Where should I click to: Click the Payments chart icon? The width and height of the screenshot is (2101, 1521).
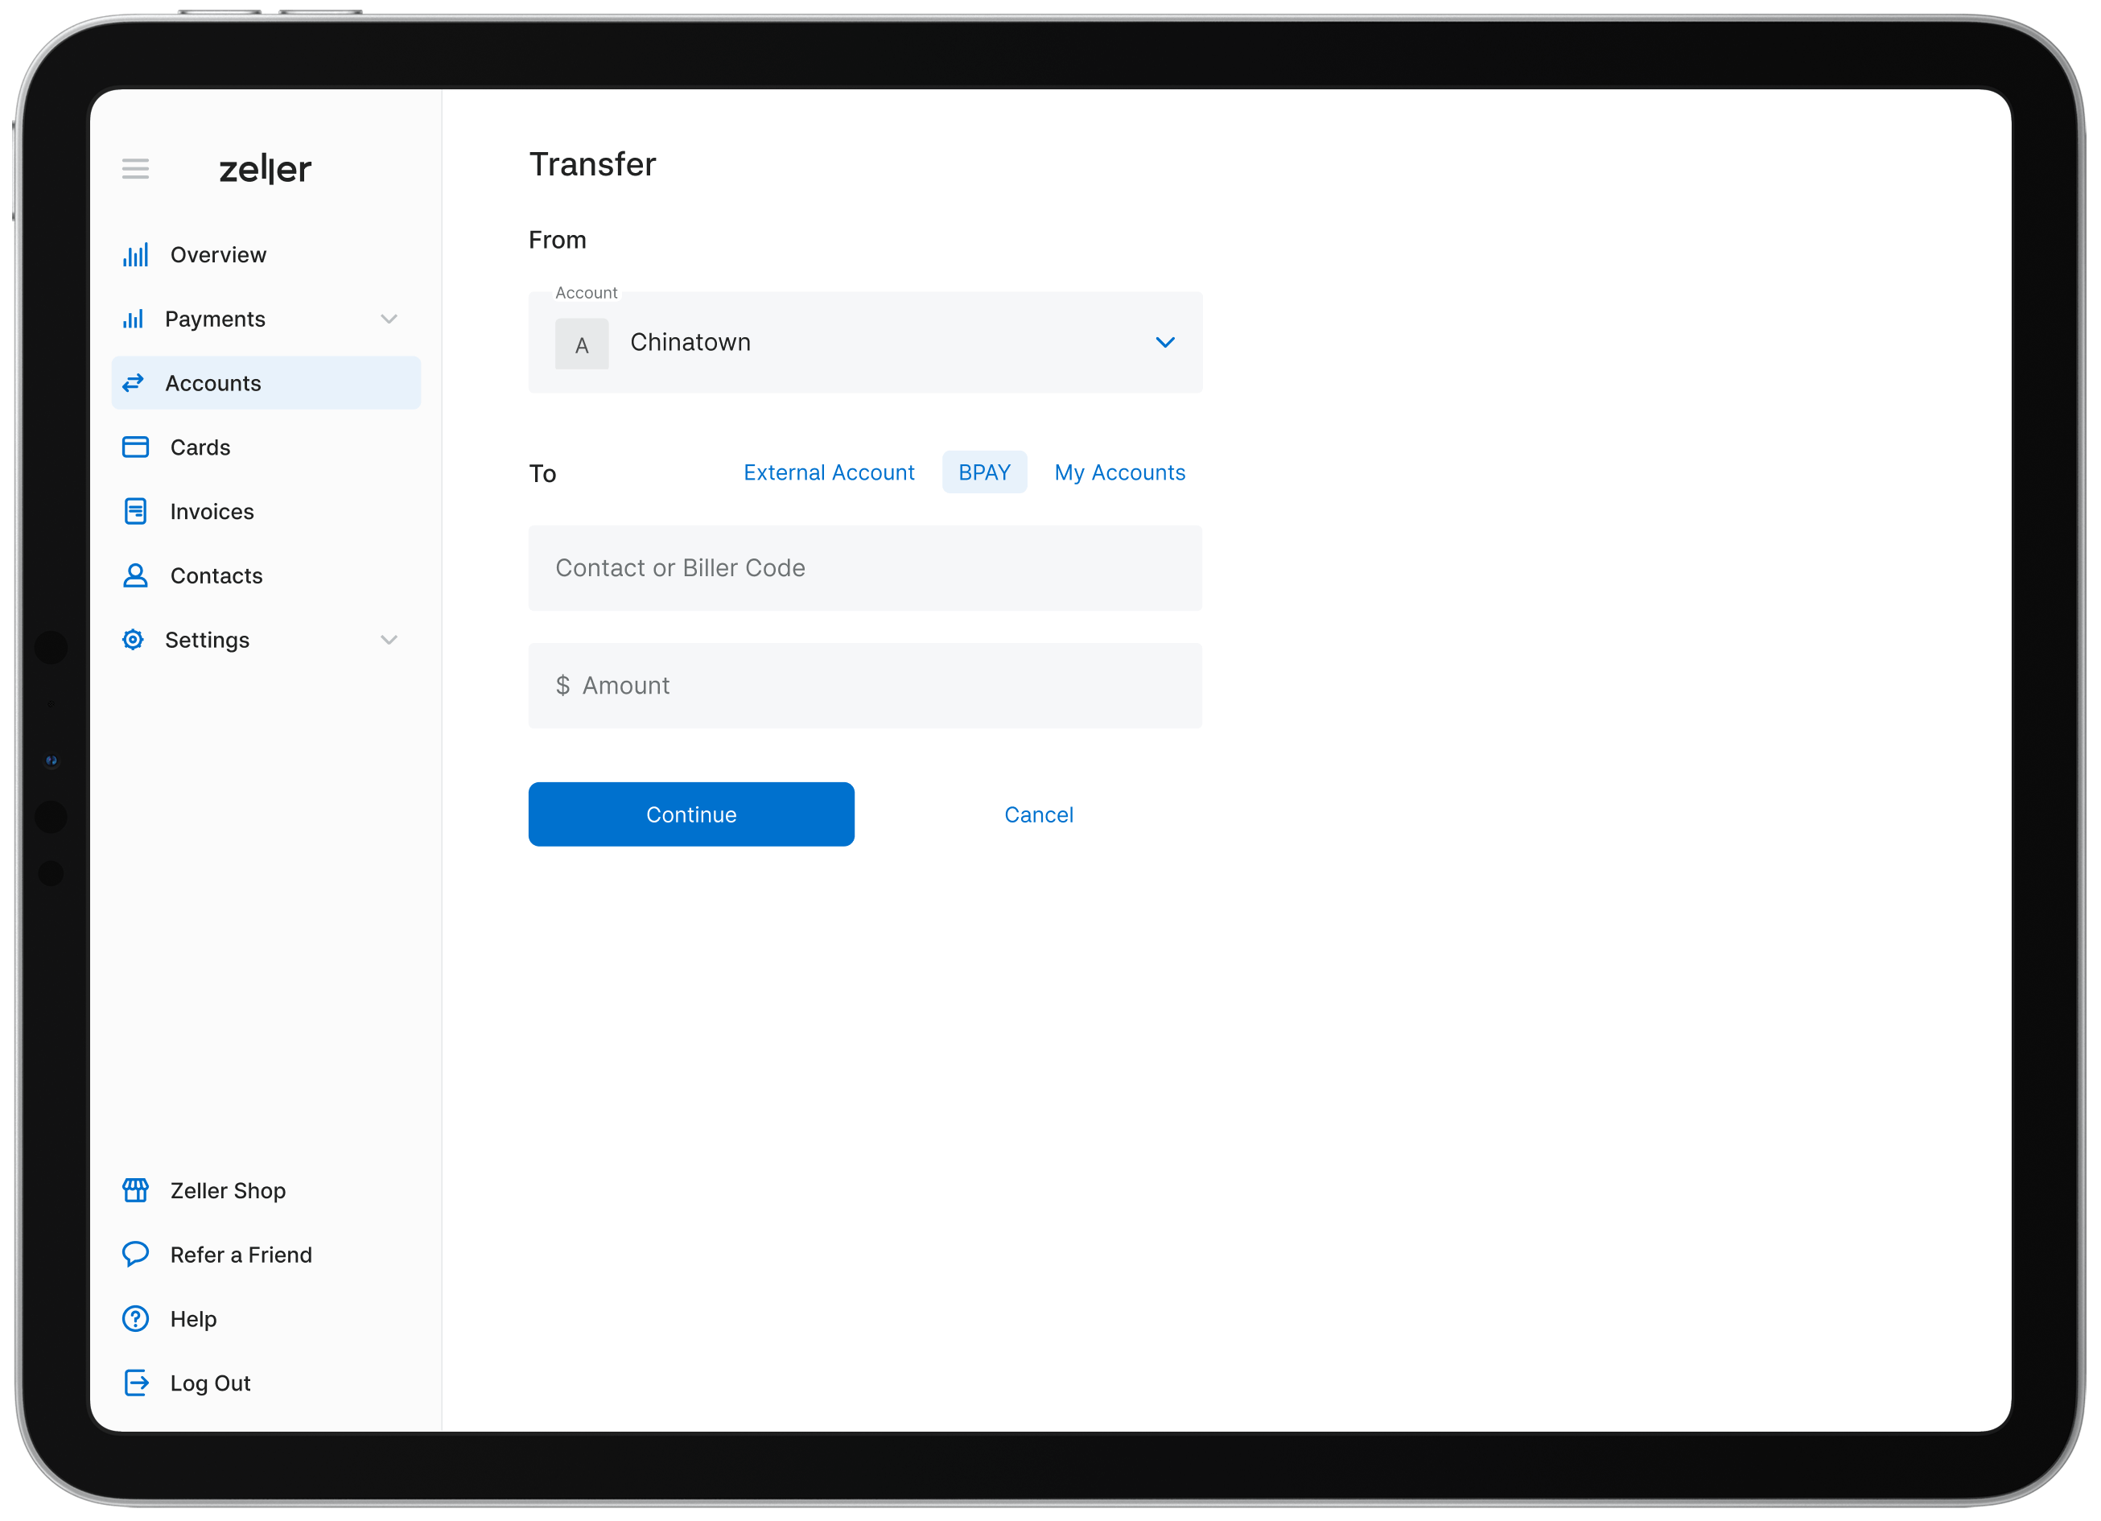click(134, 319)
